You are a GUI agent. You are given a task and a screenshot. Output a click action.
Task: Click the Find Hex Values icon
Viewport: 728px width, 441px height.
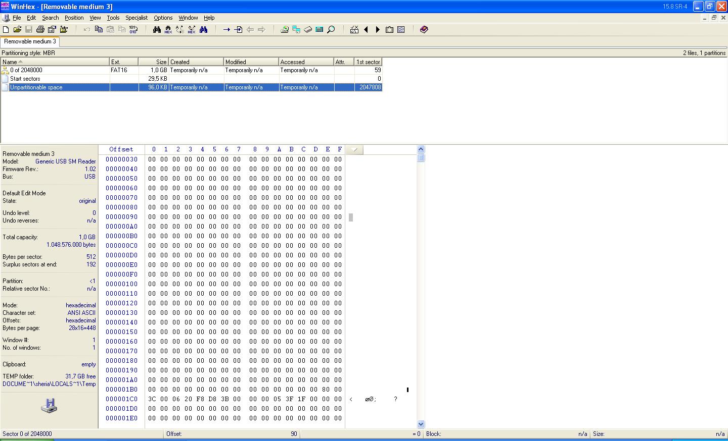coord(168,30)
